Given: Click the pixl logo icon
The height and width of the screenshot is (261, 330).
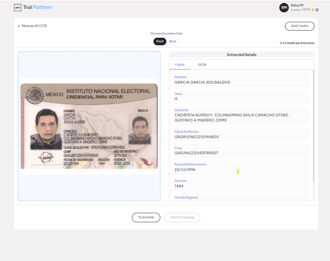Looking at the screenshot, I should (18, 7).
